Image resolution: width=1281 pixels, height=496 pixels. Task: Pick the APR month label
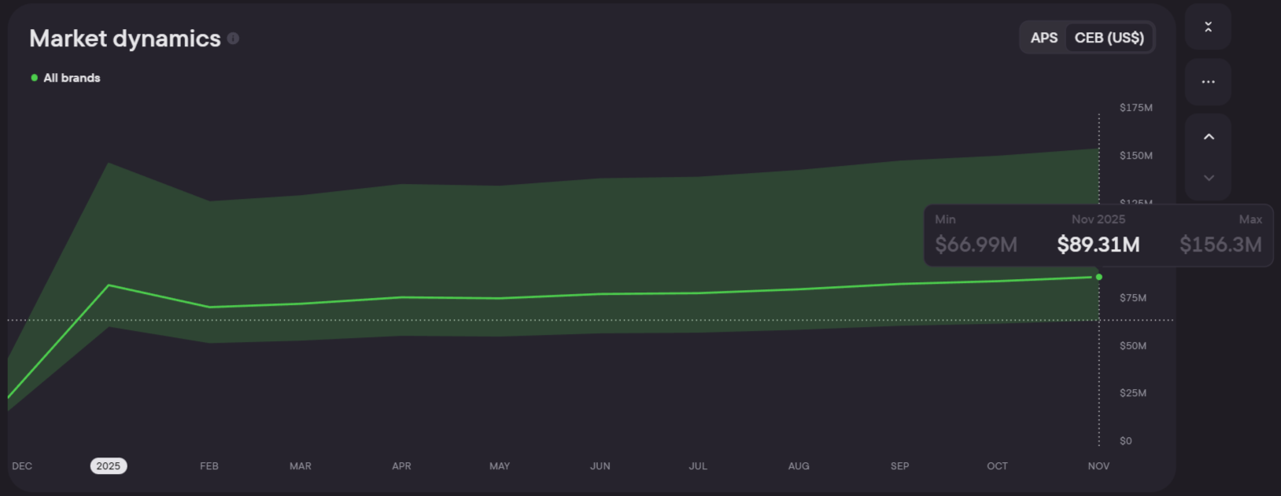point(401,466)
